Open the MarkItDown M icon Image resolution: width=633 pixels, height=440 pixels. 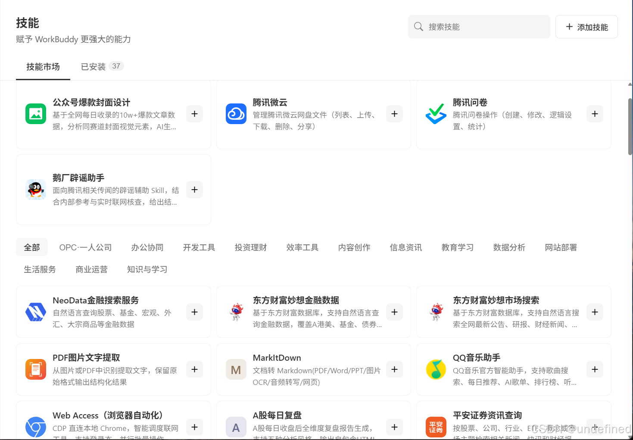(236, 369)
